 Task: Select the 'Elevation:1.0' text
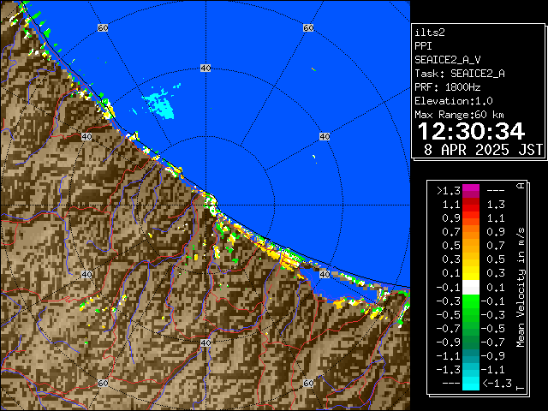(x=454, y=101)
